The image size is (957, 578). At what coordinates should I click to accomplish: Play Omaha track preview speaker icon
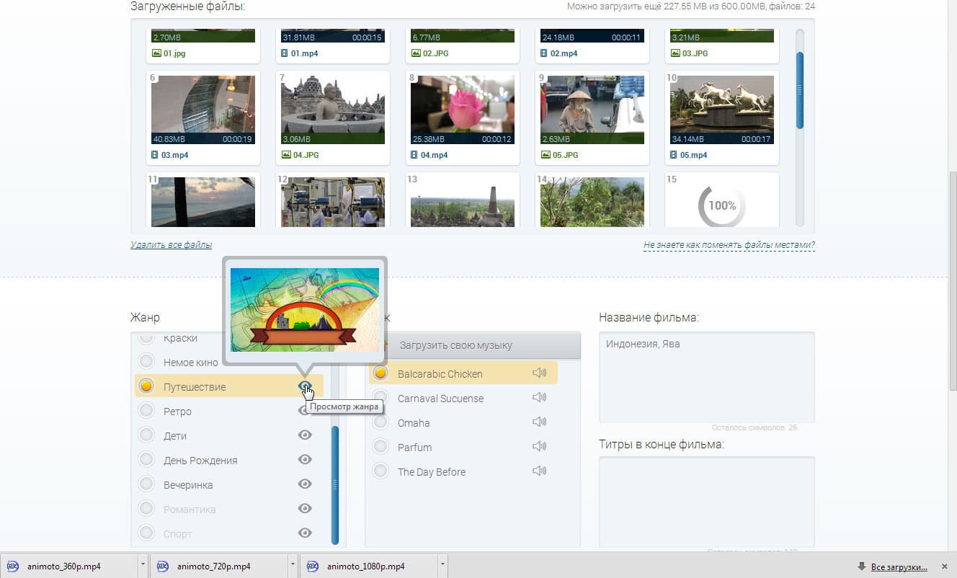tap(539, 422)
